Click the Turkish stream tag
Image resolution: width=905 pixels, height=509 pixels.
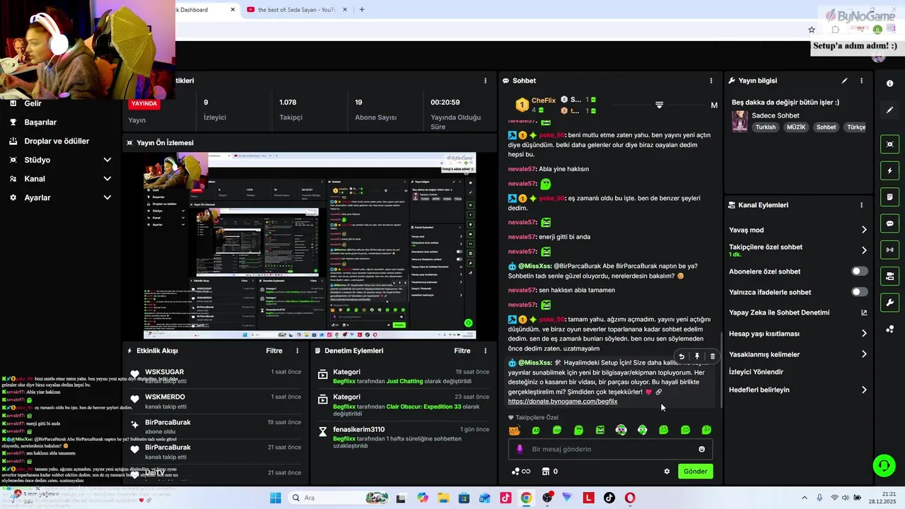click(765, 127)
